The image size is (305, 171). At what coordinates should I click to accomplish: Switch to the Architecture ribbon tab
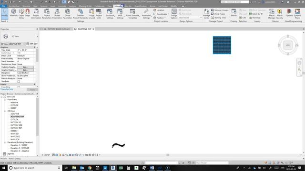pyautogui.click(x=14, y=6)
